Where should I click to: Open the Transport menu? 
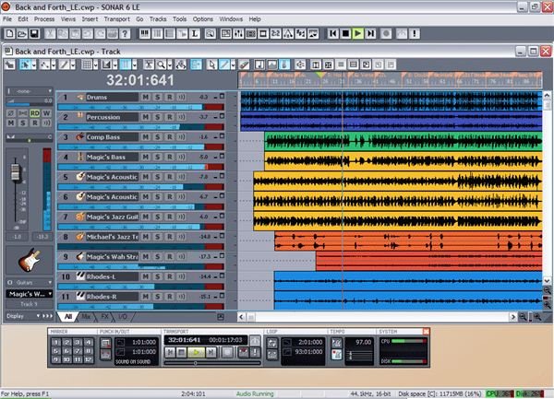pos(117,19)
